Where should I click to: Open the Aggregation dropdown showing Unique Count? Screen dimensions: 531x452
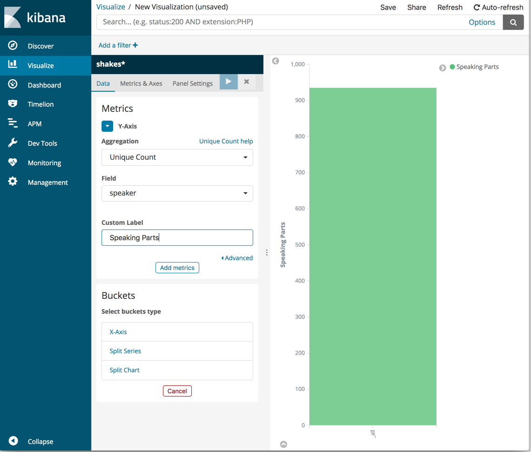(x=177, y=157)
